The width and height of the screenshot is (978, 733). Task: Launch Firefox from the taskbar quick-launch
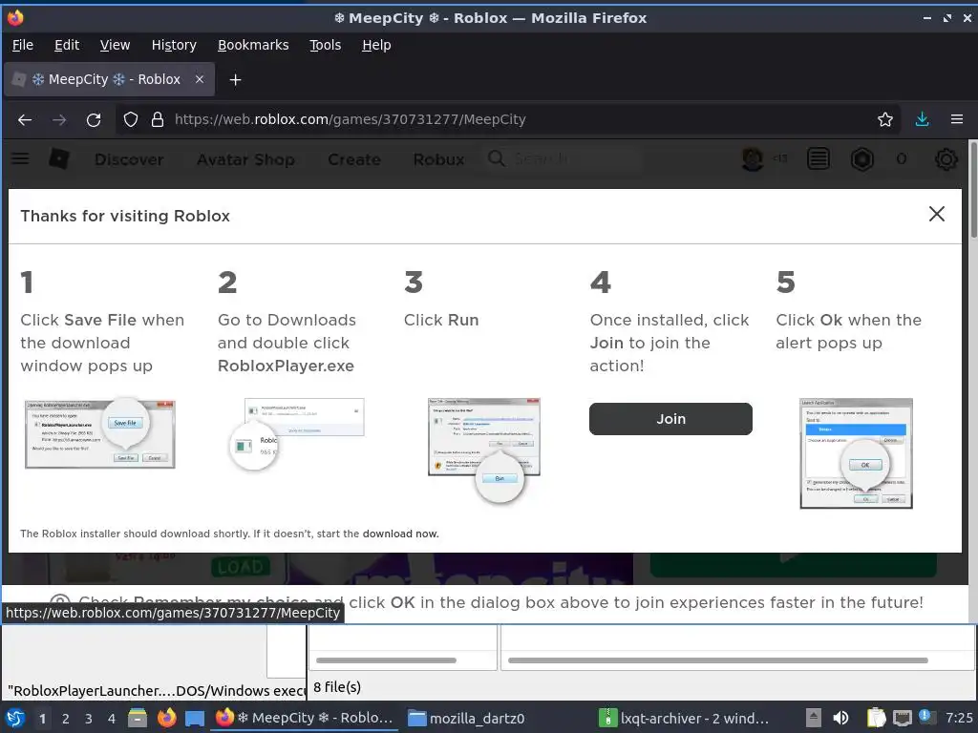pos(166,718)
